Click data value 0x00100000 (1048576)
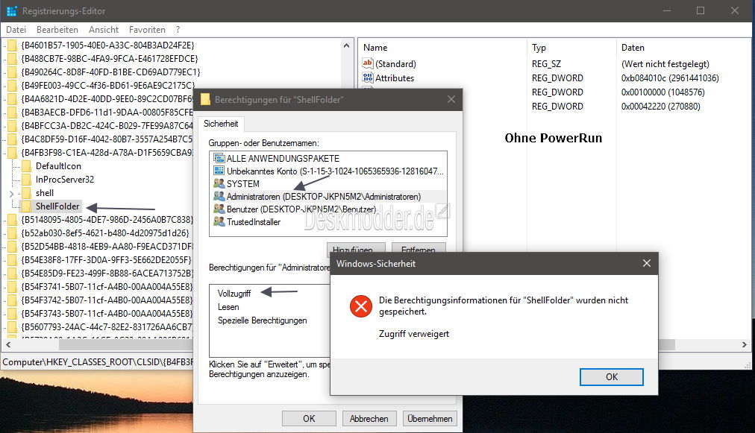The height and width of the screenshot is (433, 755). (x=662, y=92)
